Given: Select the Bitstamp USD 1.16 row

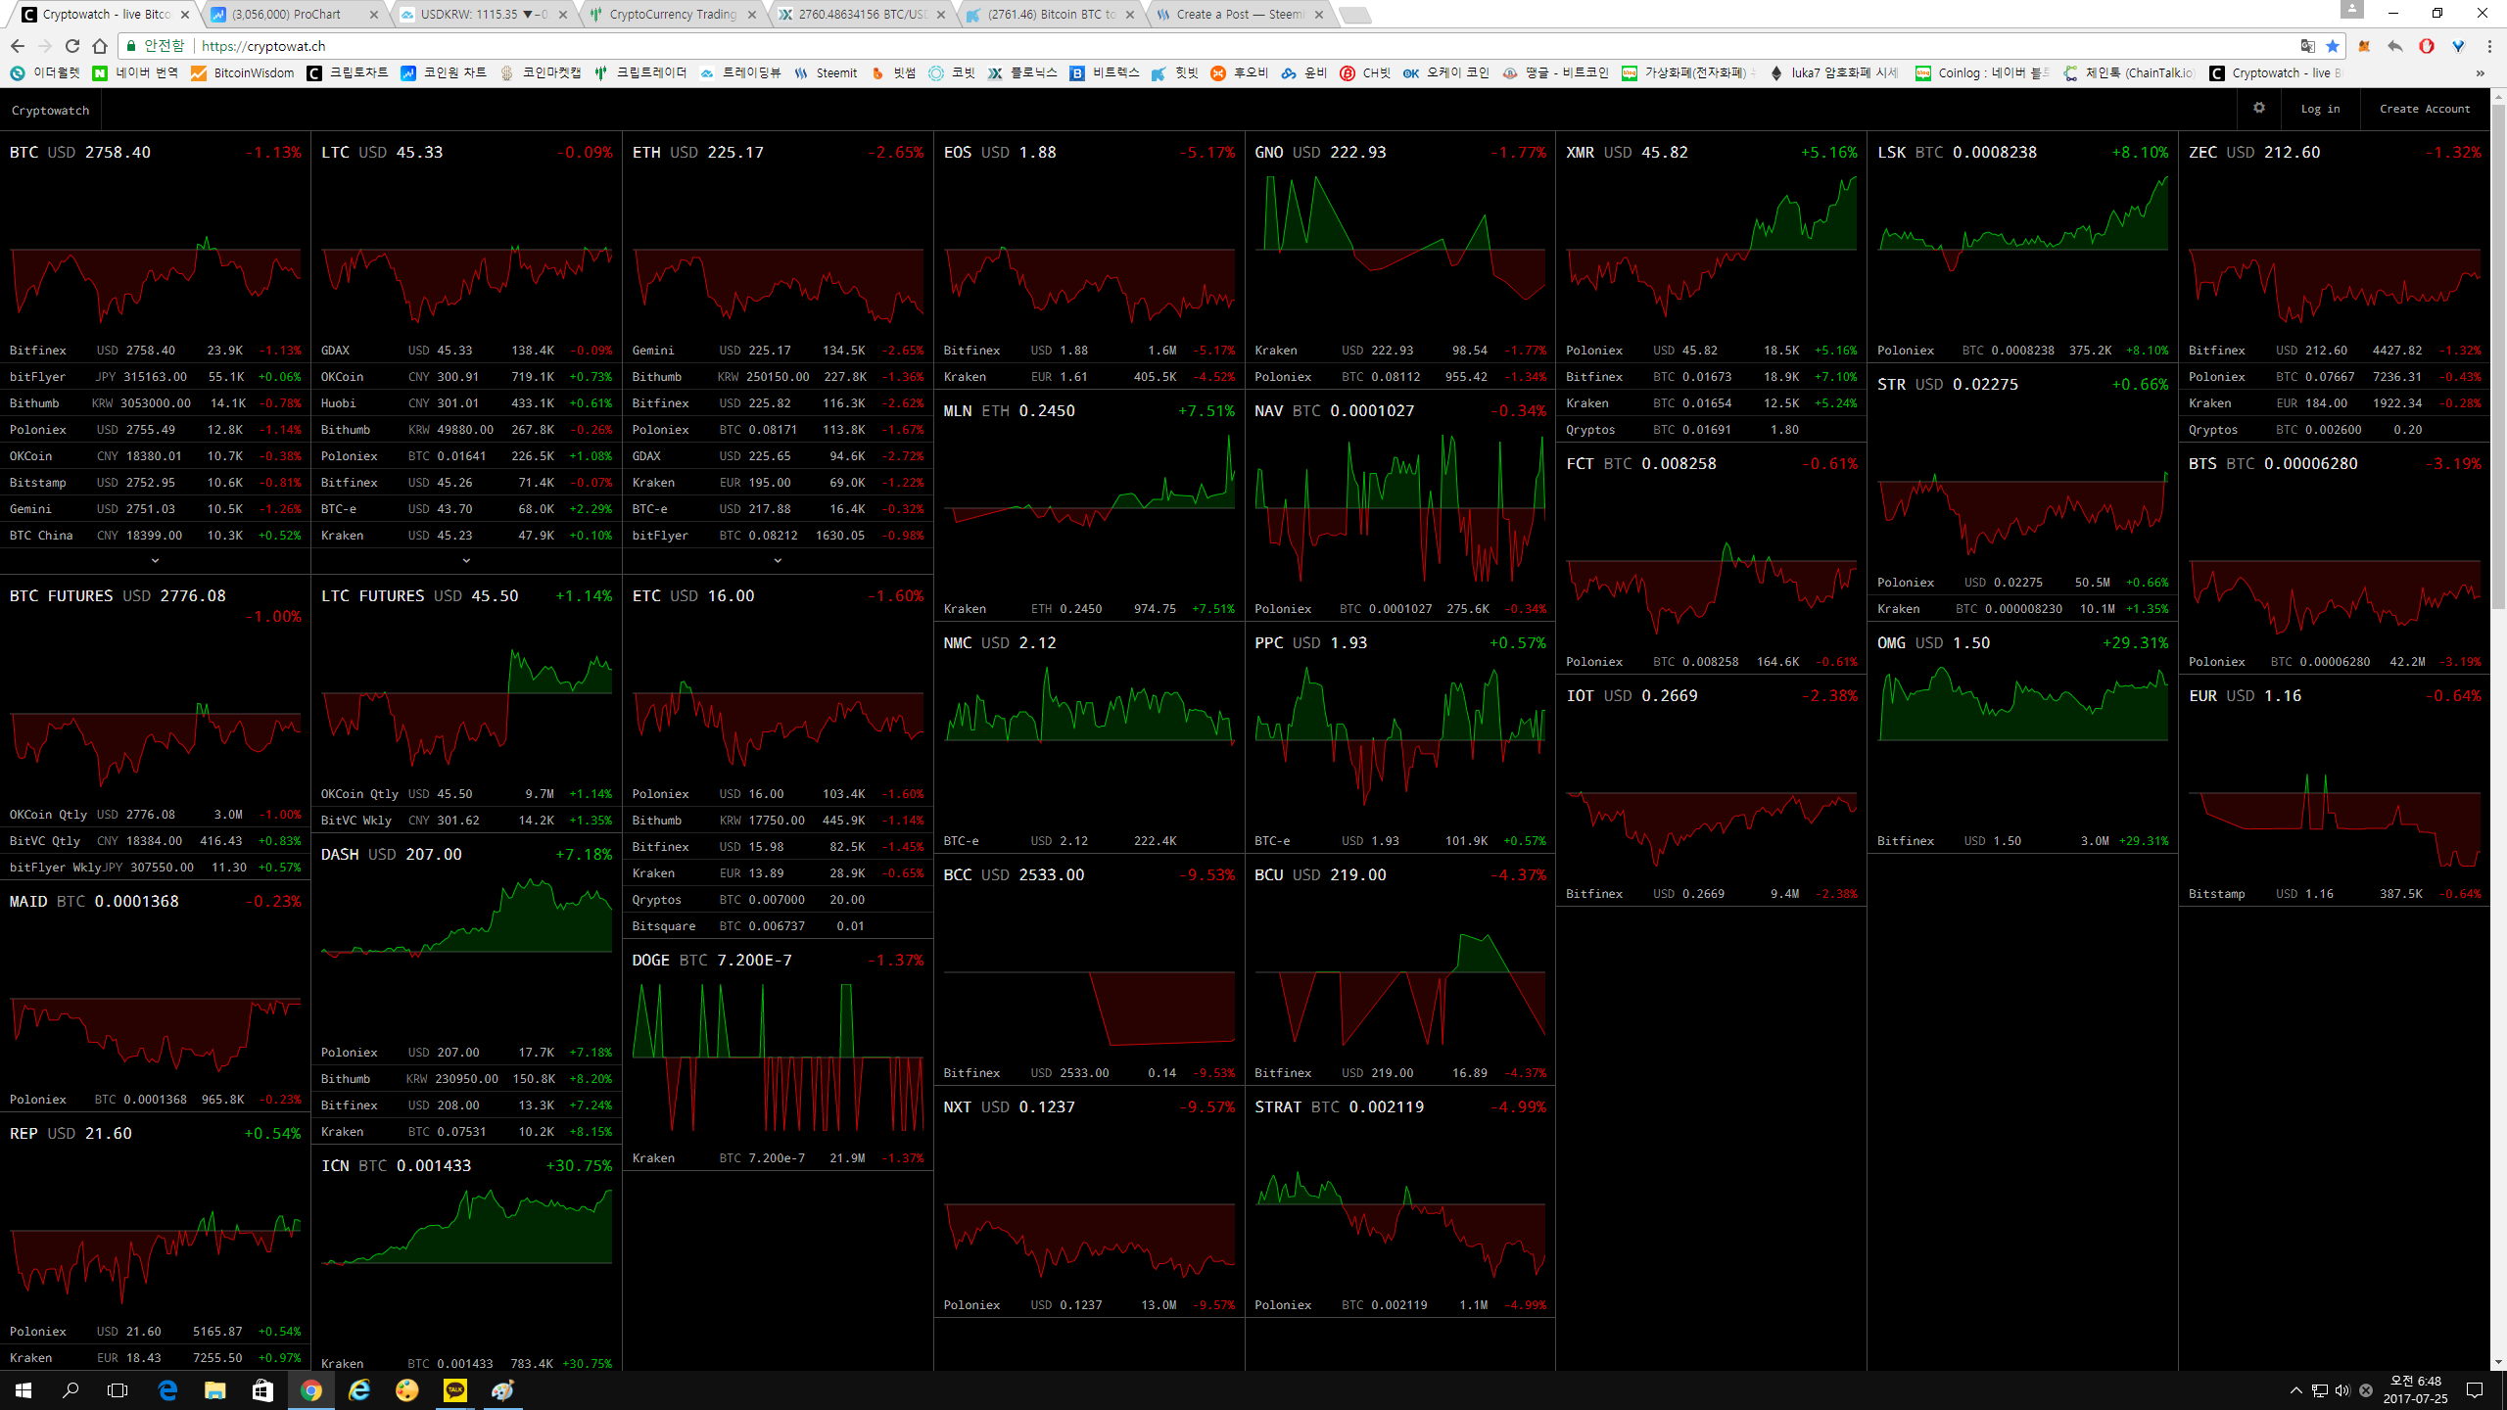Looking at the screenshot, I should pyautogui.click(x=2335, y=894).
